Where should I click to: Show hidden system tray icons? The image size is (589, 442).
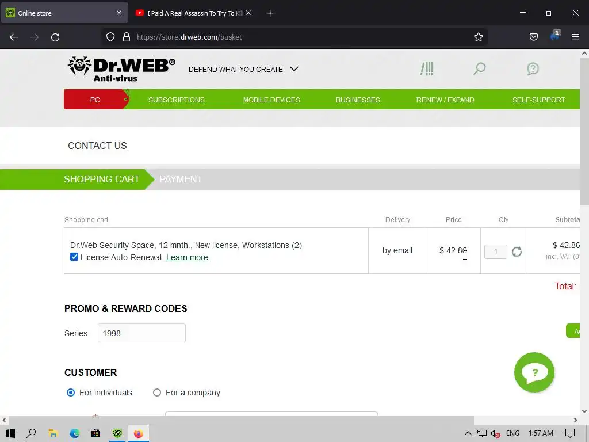(x=468, y=433)
